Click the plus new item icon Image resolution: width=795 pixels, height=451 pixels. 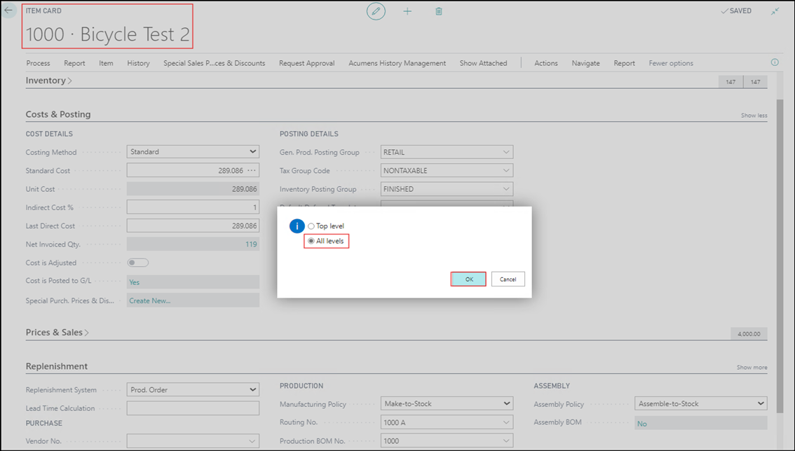(407, 11)
